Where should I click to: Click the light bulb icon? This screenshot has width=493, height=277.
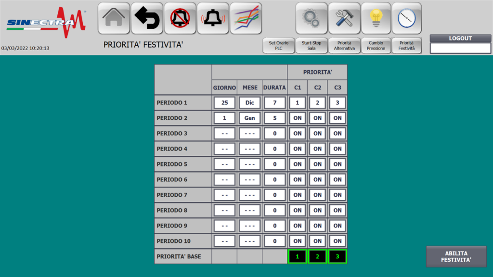376,18
